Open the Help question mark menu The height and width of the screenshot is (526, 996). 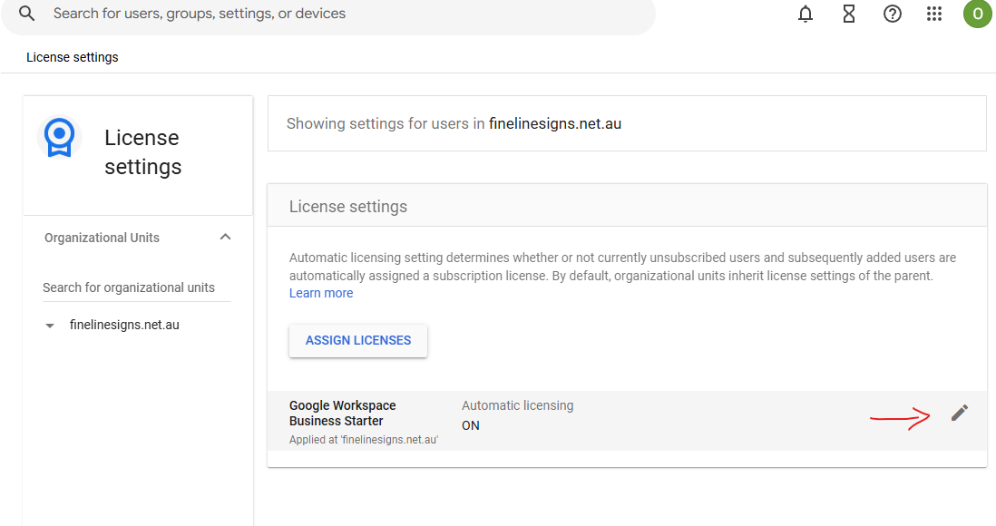coord(893,14)
